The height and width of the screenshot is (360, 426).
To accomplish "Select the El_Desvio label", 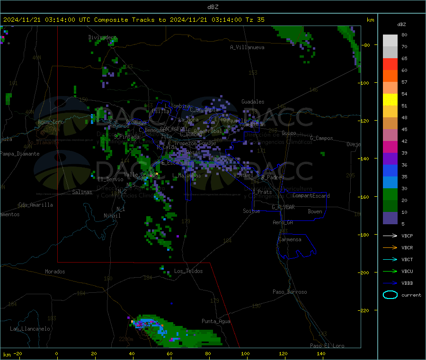I will tap(110, 179).
